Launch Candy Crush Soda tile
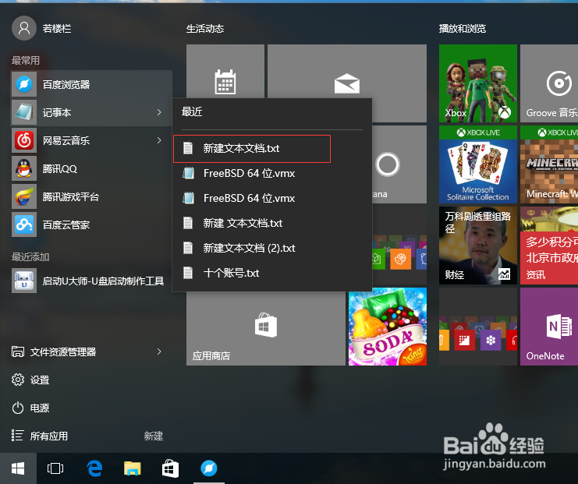The height and width of the screenshot is (484, 578). click(x=388, y=327)
